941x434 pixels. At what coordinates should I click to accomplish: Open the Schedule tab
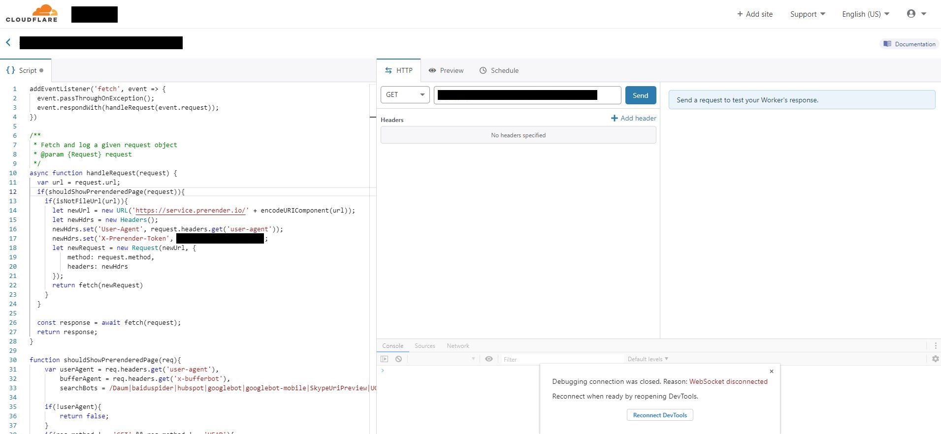pyautogui.click(x=499, y=70)
